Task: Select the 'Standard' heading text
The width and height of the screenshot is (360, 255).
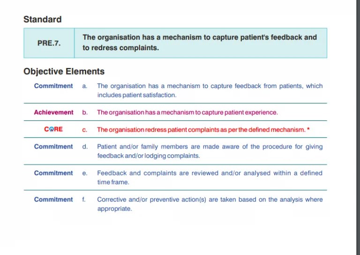Action: [x=42, y=20]
